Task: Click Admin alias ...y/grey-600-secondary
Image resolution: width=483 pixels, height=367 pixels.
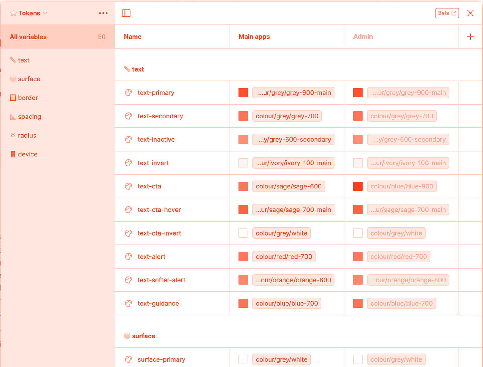Action: pos(408,140)
